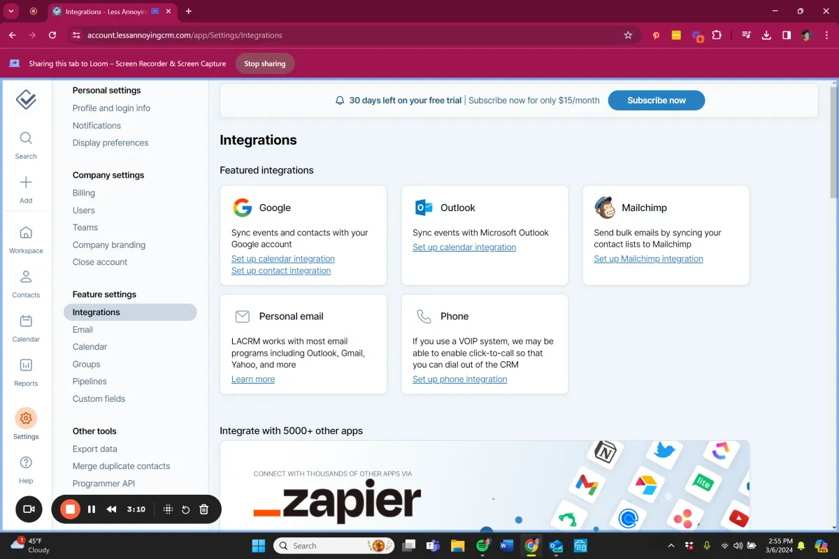The width and height of the screenshot is (839, 559).
Task: Open Groups feature settings
Action: click(87, 364)
